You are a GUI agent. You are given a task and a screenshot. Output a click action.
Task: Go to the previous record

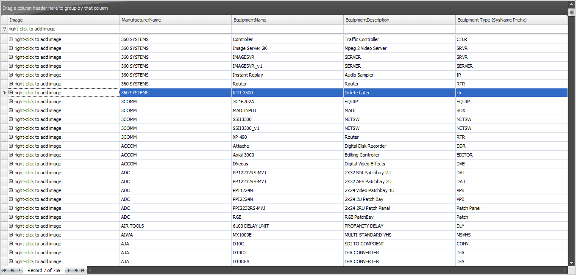pyautogui.click(x=19, y=270)
